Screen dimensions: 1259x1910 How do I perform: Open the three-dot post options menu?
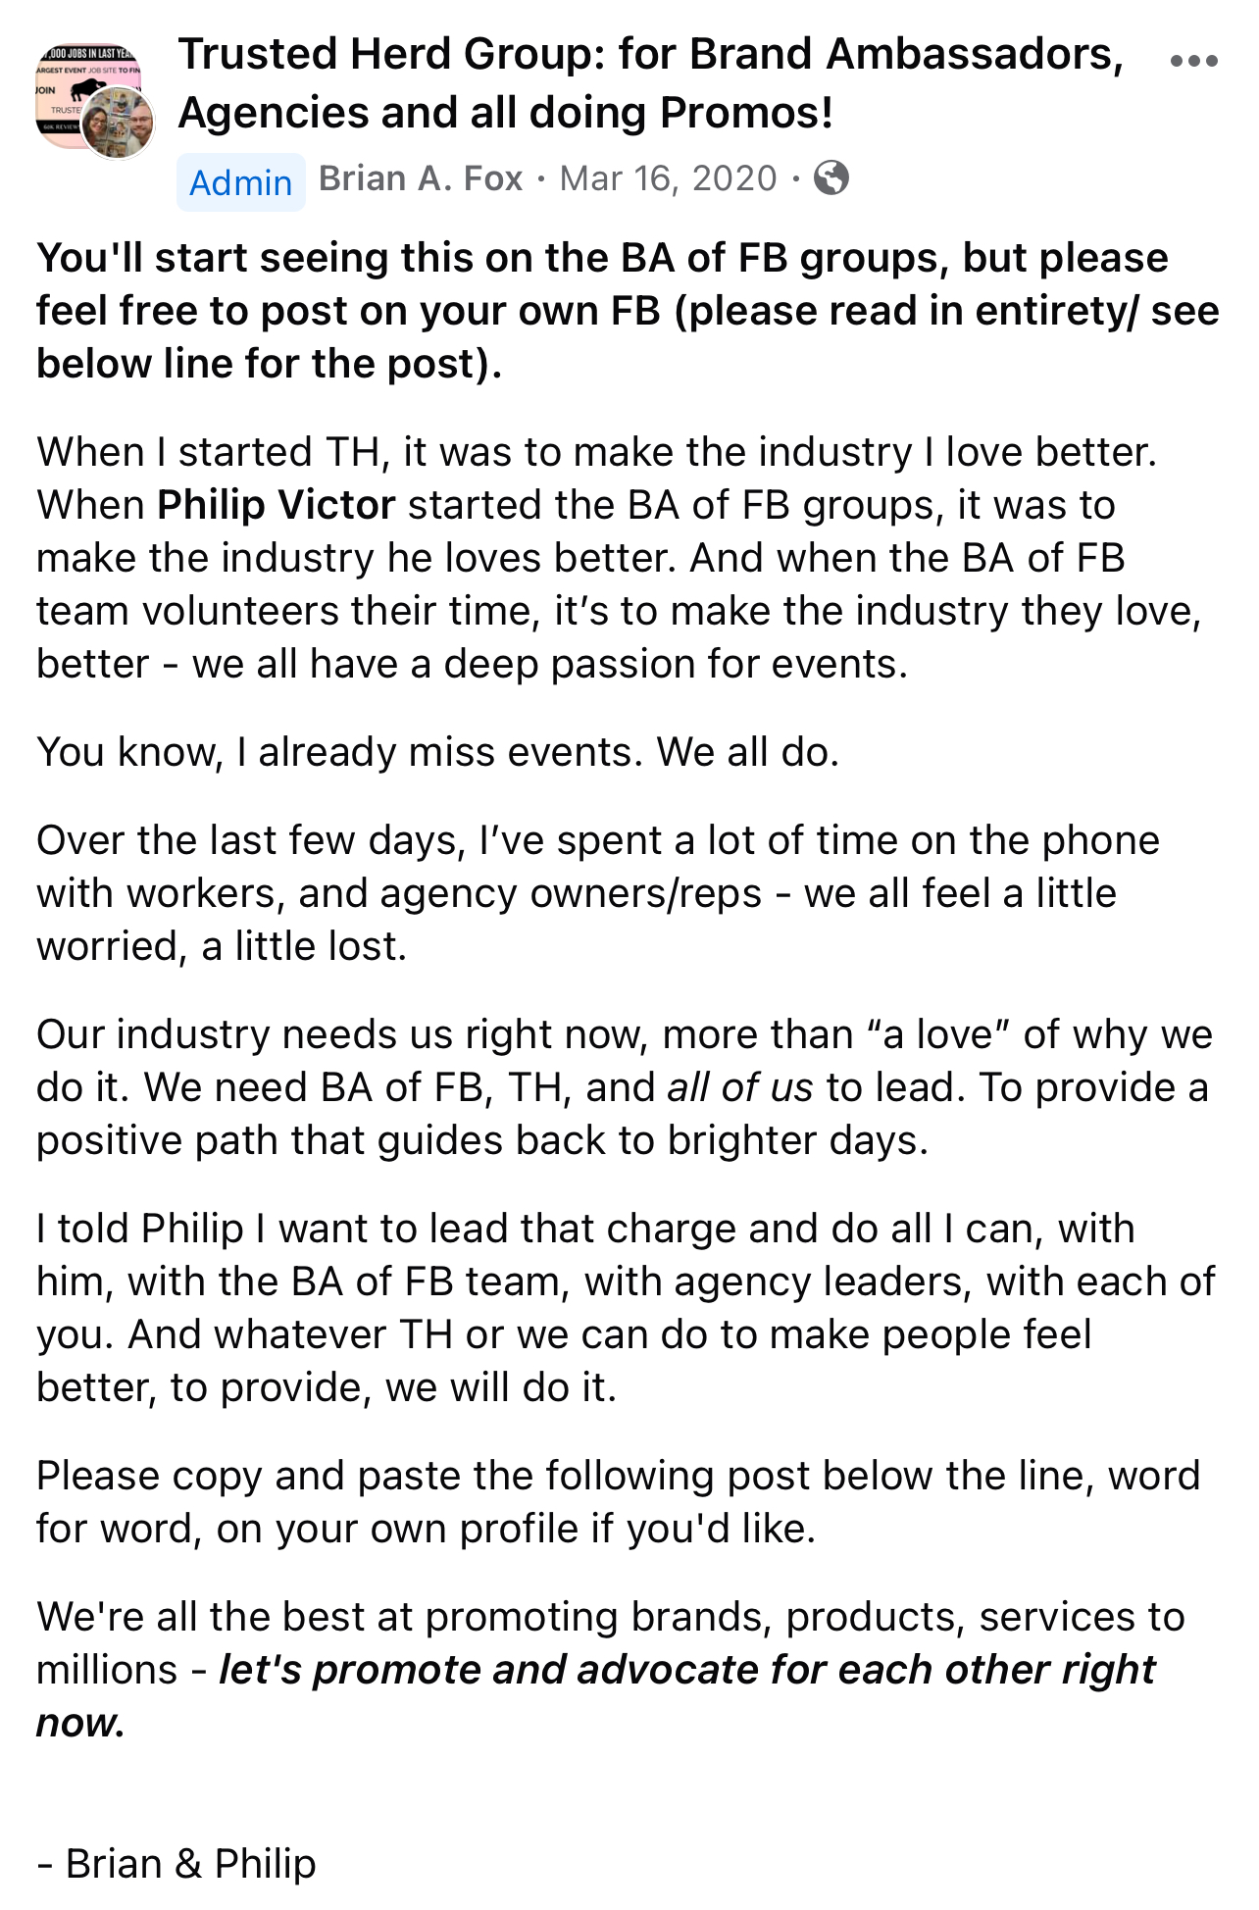(1193, 61)
